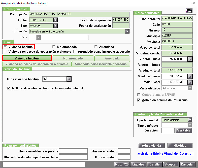The width and height of the screenshot is (198, 168).
Task: Click the V.otros tributos field
Action: pos(177,65)
